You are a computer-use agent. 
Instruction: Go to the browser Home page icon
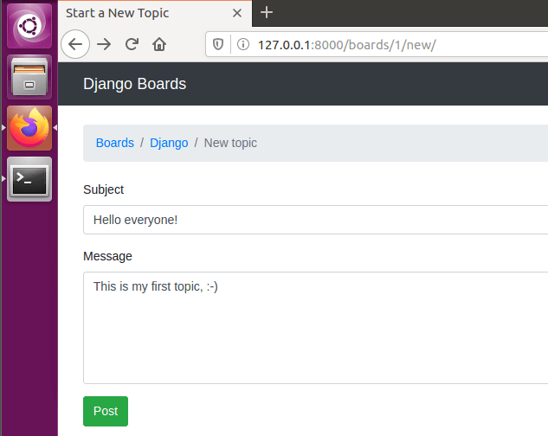pyautogui.click(x=159, y=44)
